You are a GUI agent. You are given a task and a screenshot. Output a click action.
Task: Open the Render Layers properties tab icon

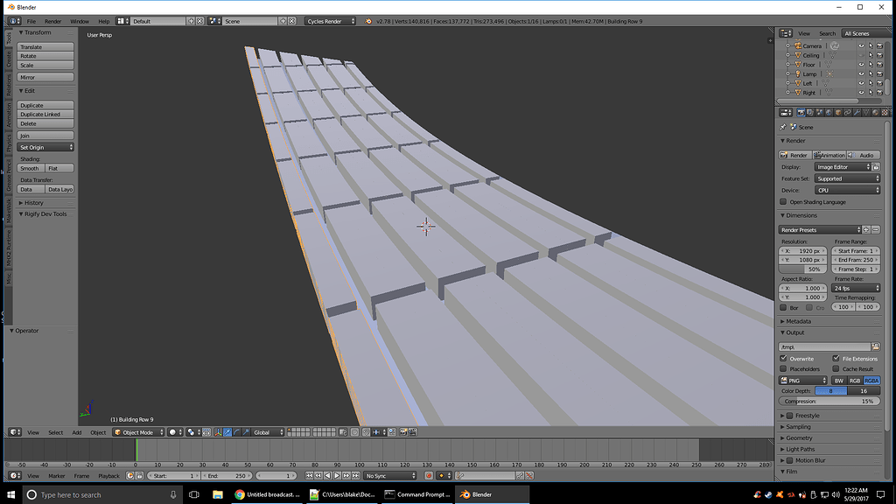point(810,113)
